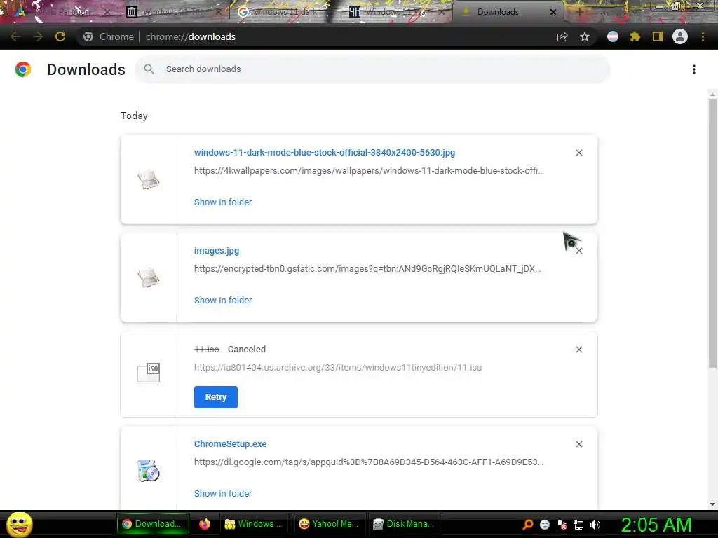Switch to the archive Windows 11 tab
Image resolution: width=718 pixels, height=538 pixels.
(173, 12)
